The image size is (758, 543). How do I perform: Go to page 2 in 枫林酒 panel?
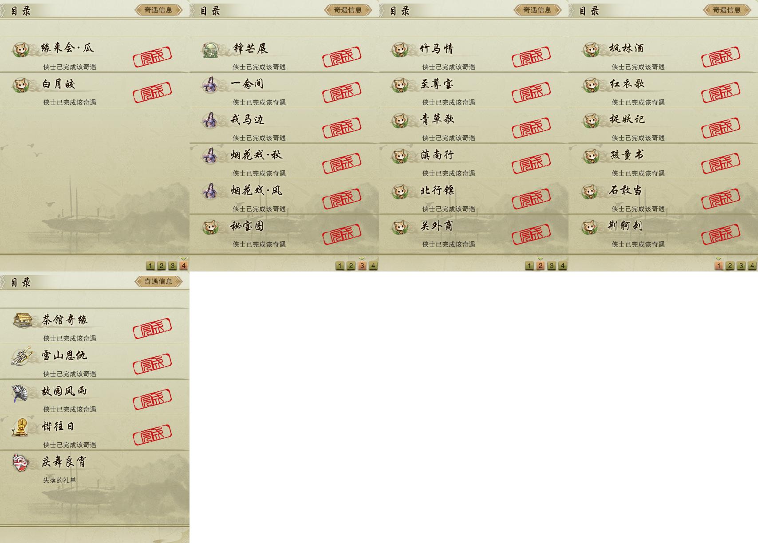pos(730,266)
